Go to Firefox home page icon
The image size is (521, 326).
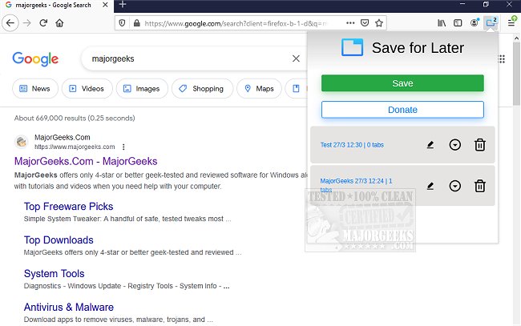pyautogui.click(x=59, y=23)
